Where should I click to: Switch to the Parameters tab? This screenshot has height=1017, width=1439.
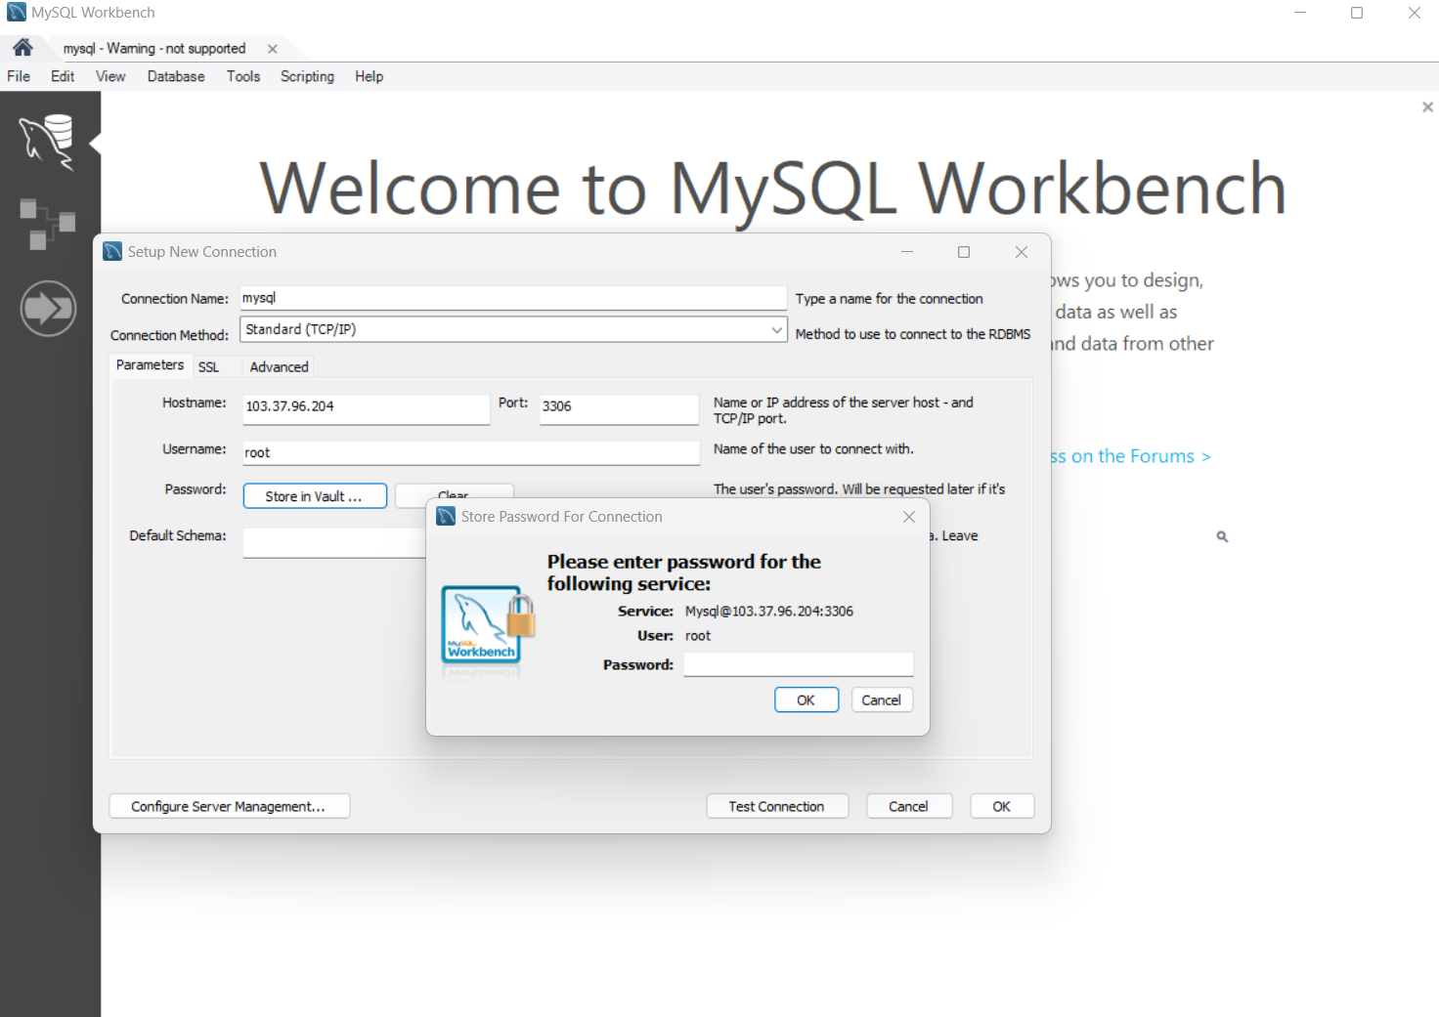click(x=150, y=364)
